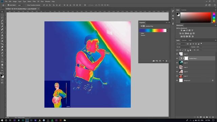Switch to the Paths tab
The image size is (217, 122).
(x=190, y=40)
